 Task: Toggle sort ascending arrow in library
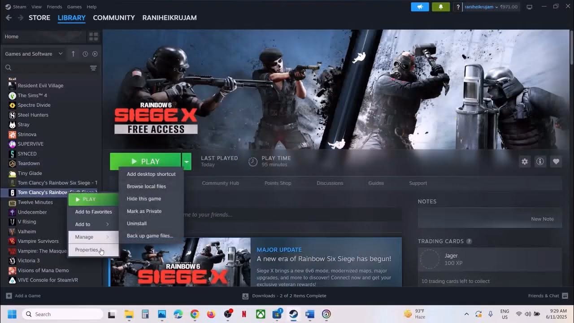coord(73,54)
